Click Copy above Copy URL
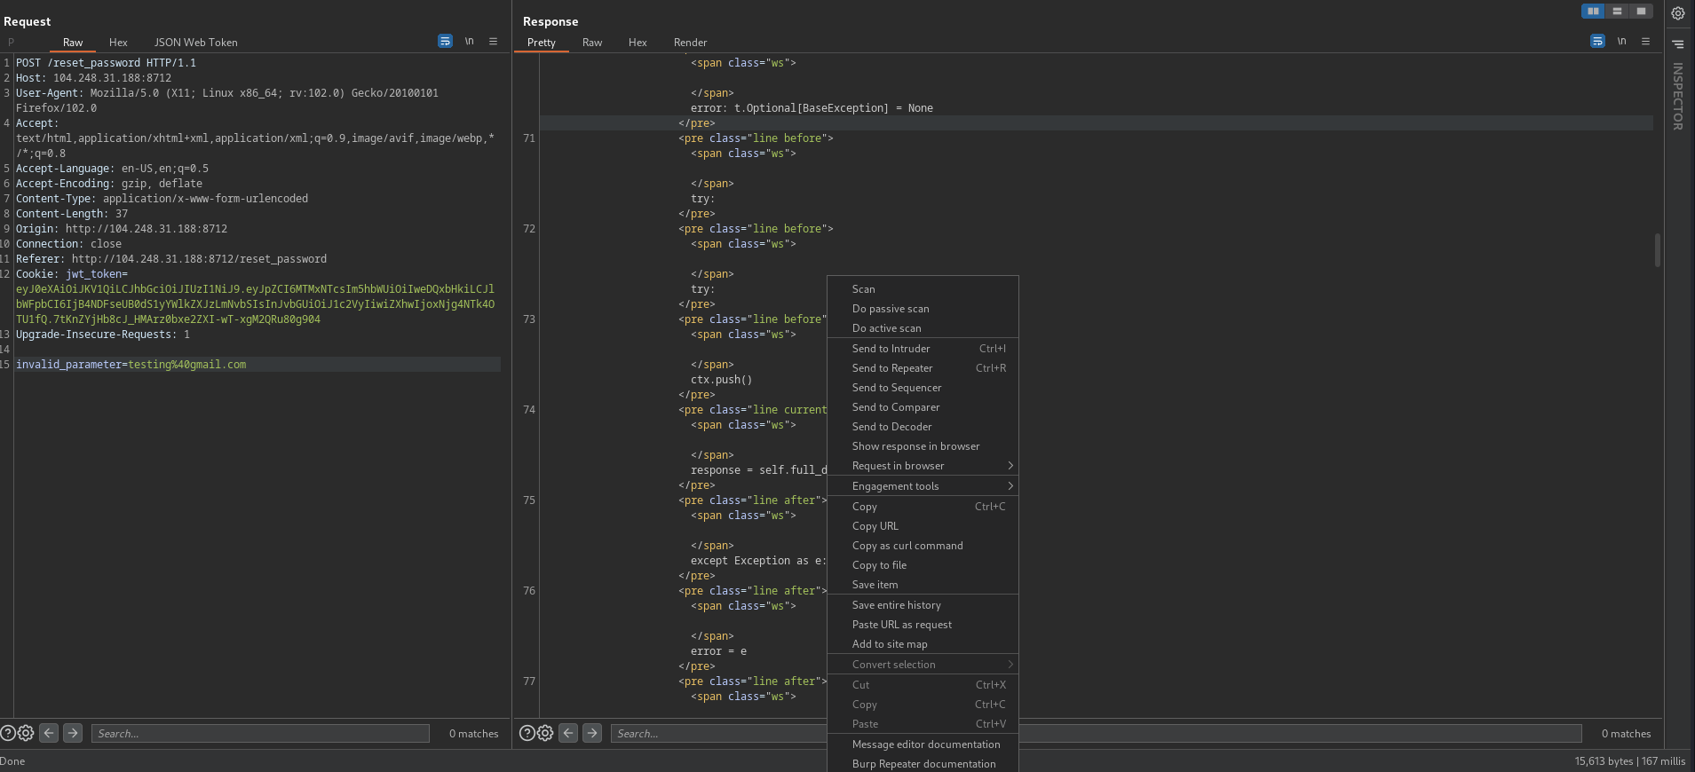 click(923, 507)
